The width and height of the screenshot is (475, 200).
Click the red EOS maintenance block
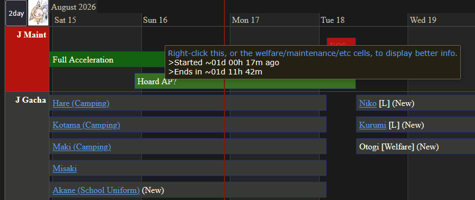tap(341, 41)
